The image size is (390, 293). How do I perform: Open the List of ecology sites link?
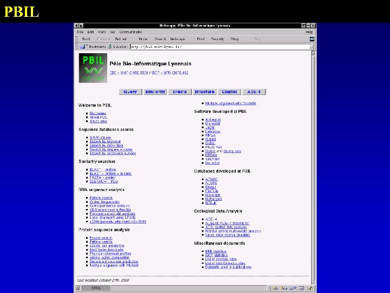221,259
